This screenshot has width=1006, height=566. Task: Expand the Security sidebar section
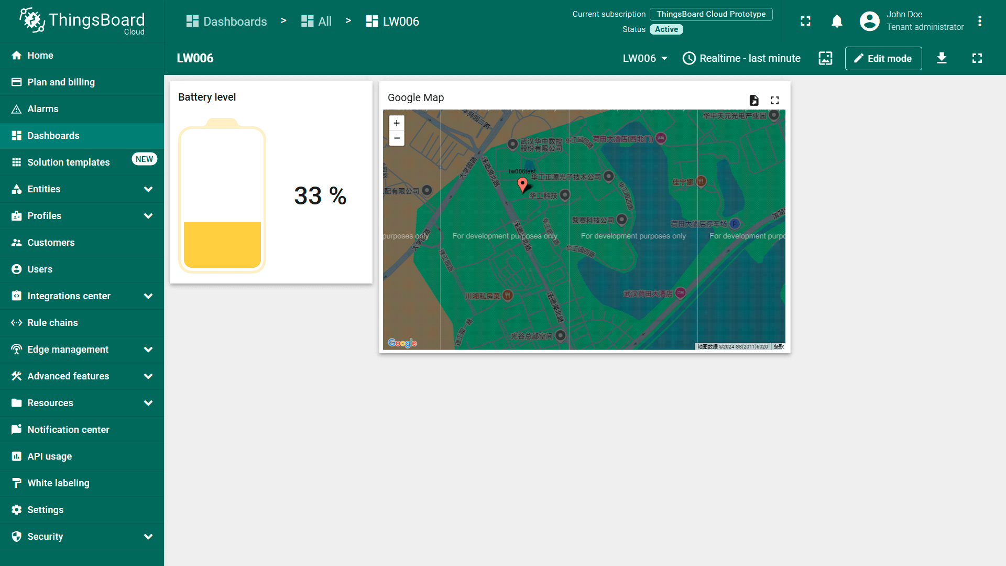[x=148, y=537]
